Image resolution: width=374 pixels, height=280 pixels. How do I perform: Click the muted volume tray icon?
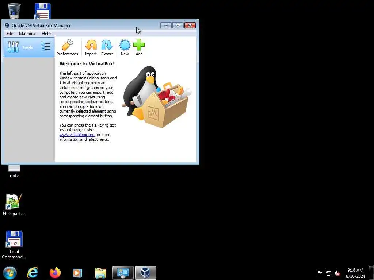pyautogui.click(x=337, y=273)
